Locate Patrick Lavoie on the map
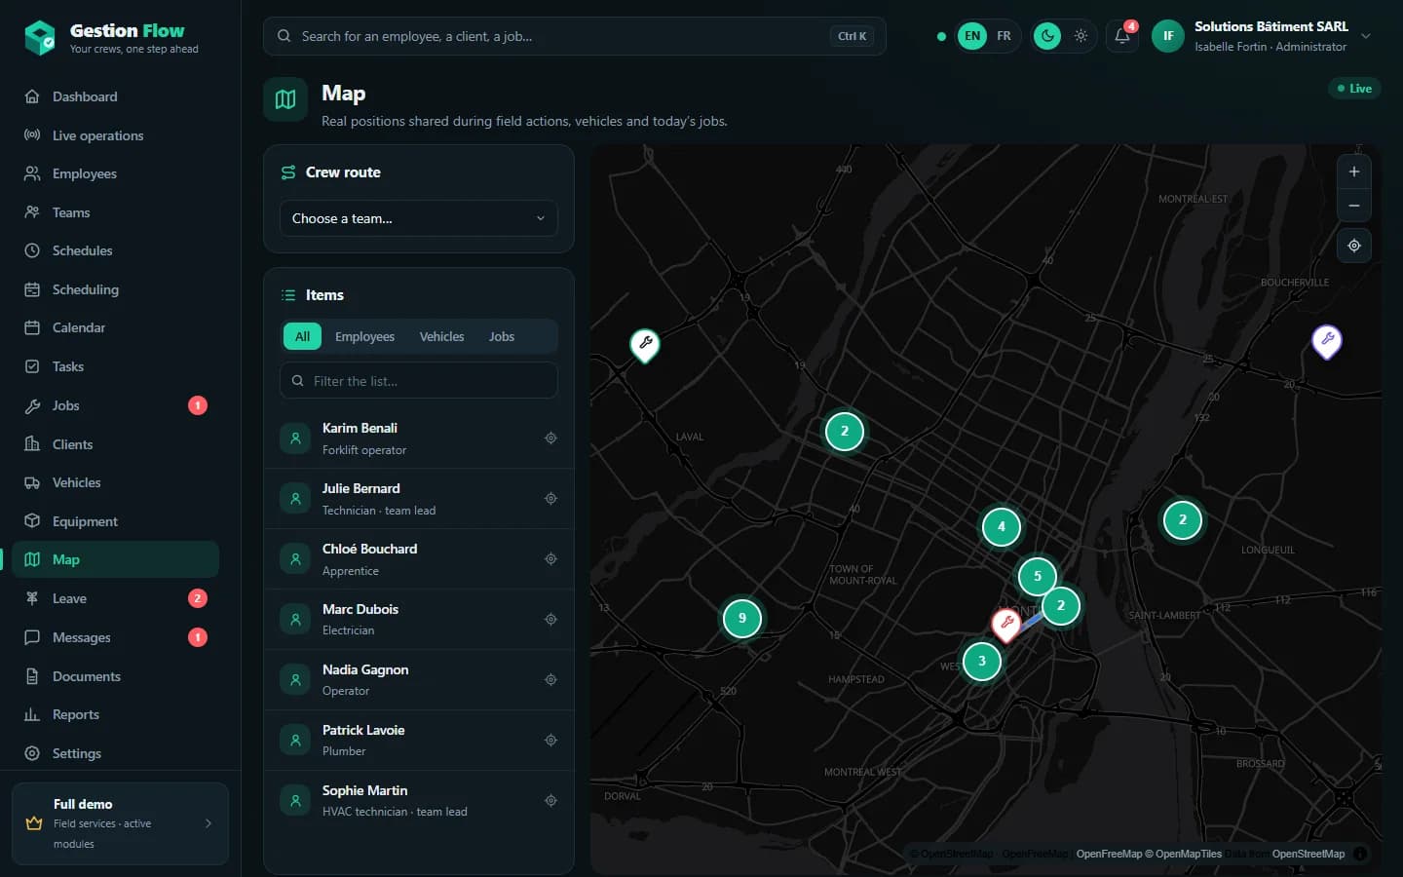This screenshot has height=877, width=1403. coord(550,741)
